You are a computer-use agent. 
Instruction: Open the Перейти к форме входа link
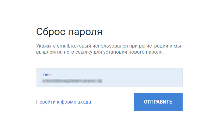coord(64,102)
